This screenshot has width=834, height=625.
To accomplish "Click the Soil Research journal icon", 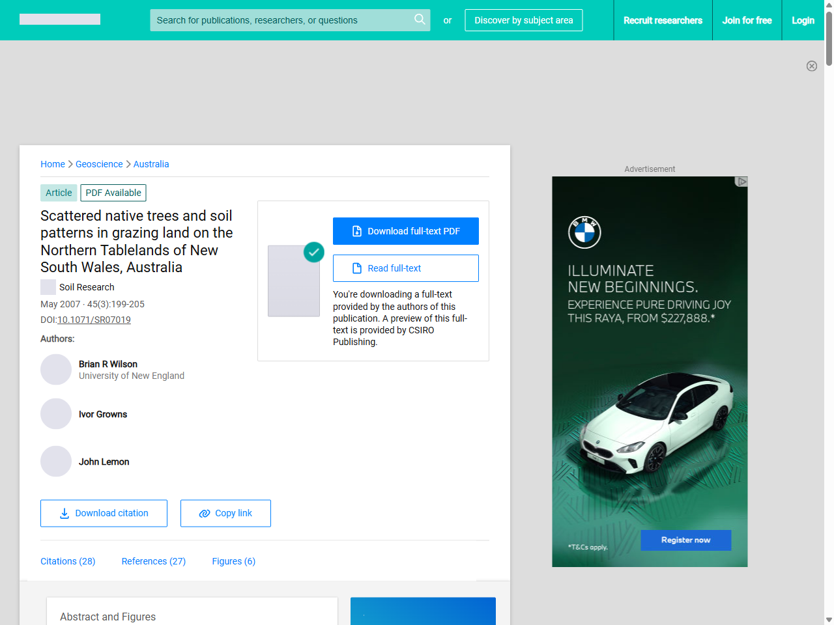I will tap(48, 287).
